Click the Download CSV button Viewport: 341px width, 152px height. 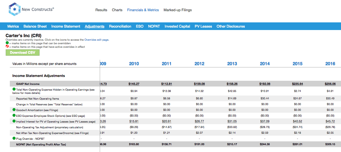[23, 52]
